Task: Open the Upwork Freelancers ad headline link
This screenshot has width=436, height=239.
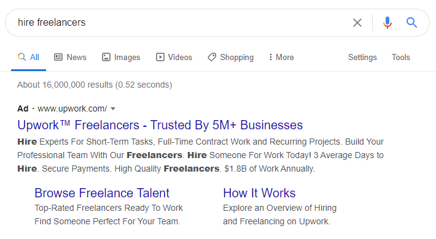Action: tap(160, 125)
